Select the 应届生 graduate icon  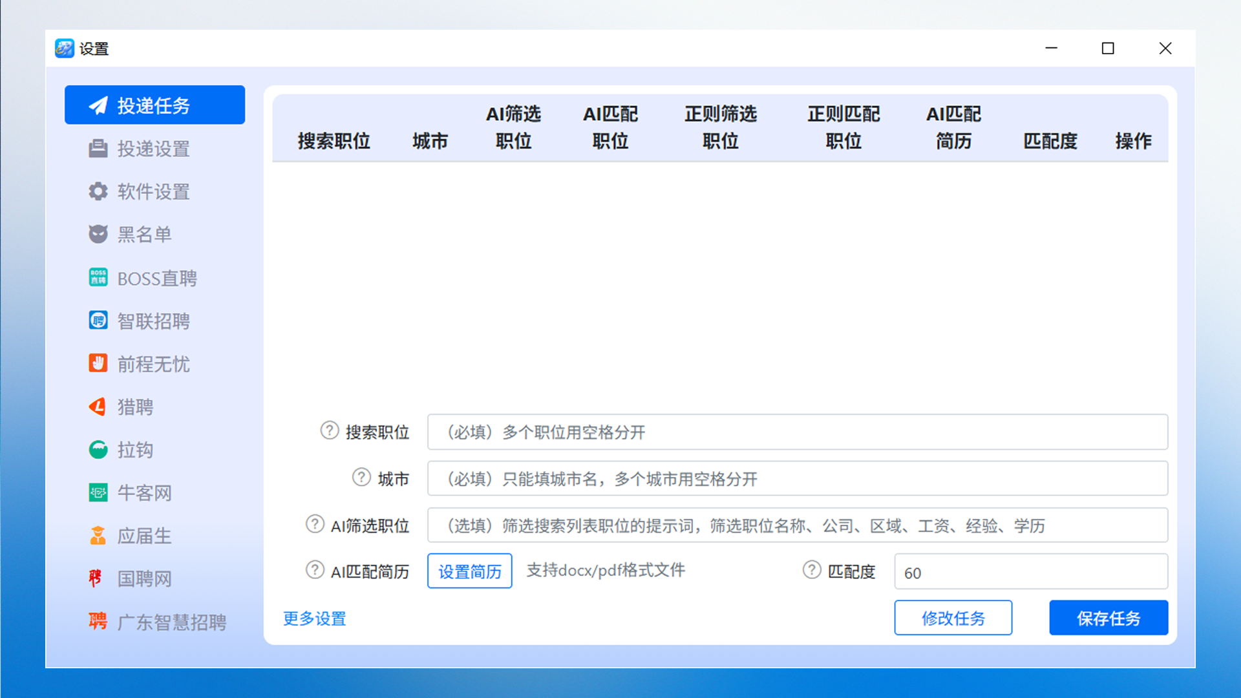click(x=98, y=536)
